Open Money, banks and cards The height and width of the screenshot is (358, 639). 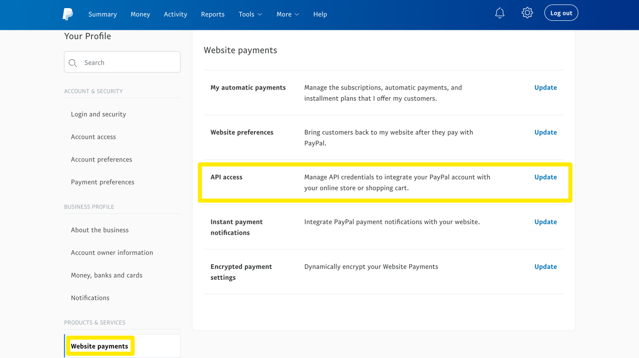click(106, 275)
